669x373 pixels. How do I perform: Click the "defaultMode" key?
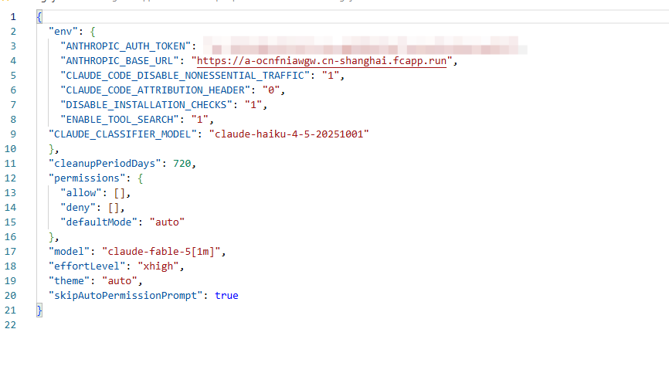click(99, 222)
